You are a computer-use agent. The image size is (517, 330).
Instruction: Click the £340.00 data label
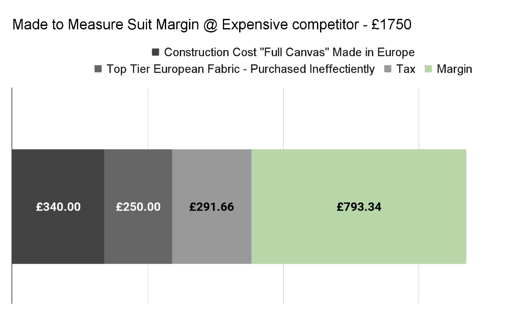pos(58,207)
